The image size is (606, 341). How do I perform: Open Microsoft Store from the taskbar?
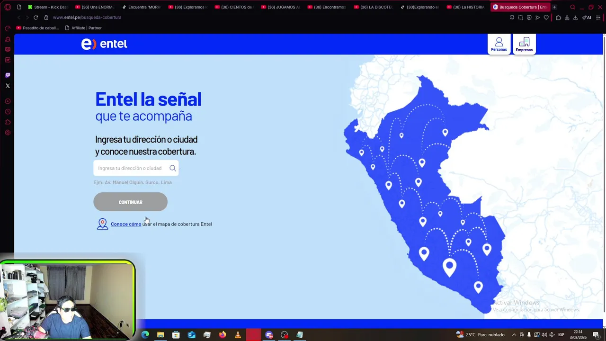[x=176, y=335]
